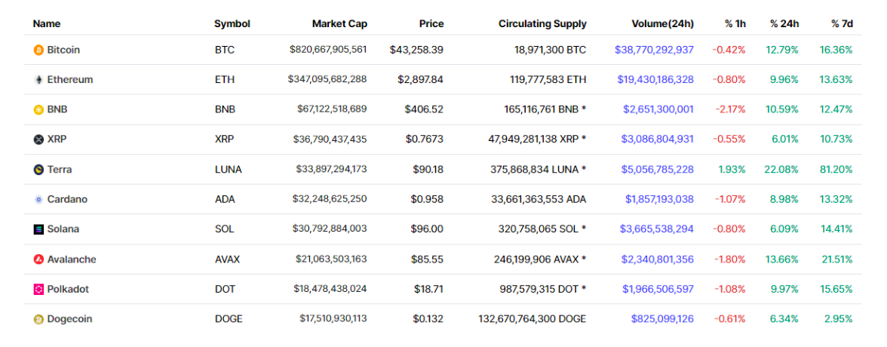Image resolution: width=887 pixels, height=347 pixels.
Task: Click the Solana icon
Action: (x=38, y=229)
